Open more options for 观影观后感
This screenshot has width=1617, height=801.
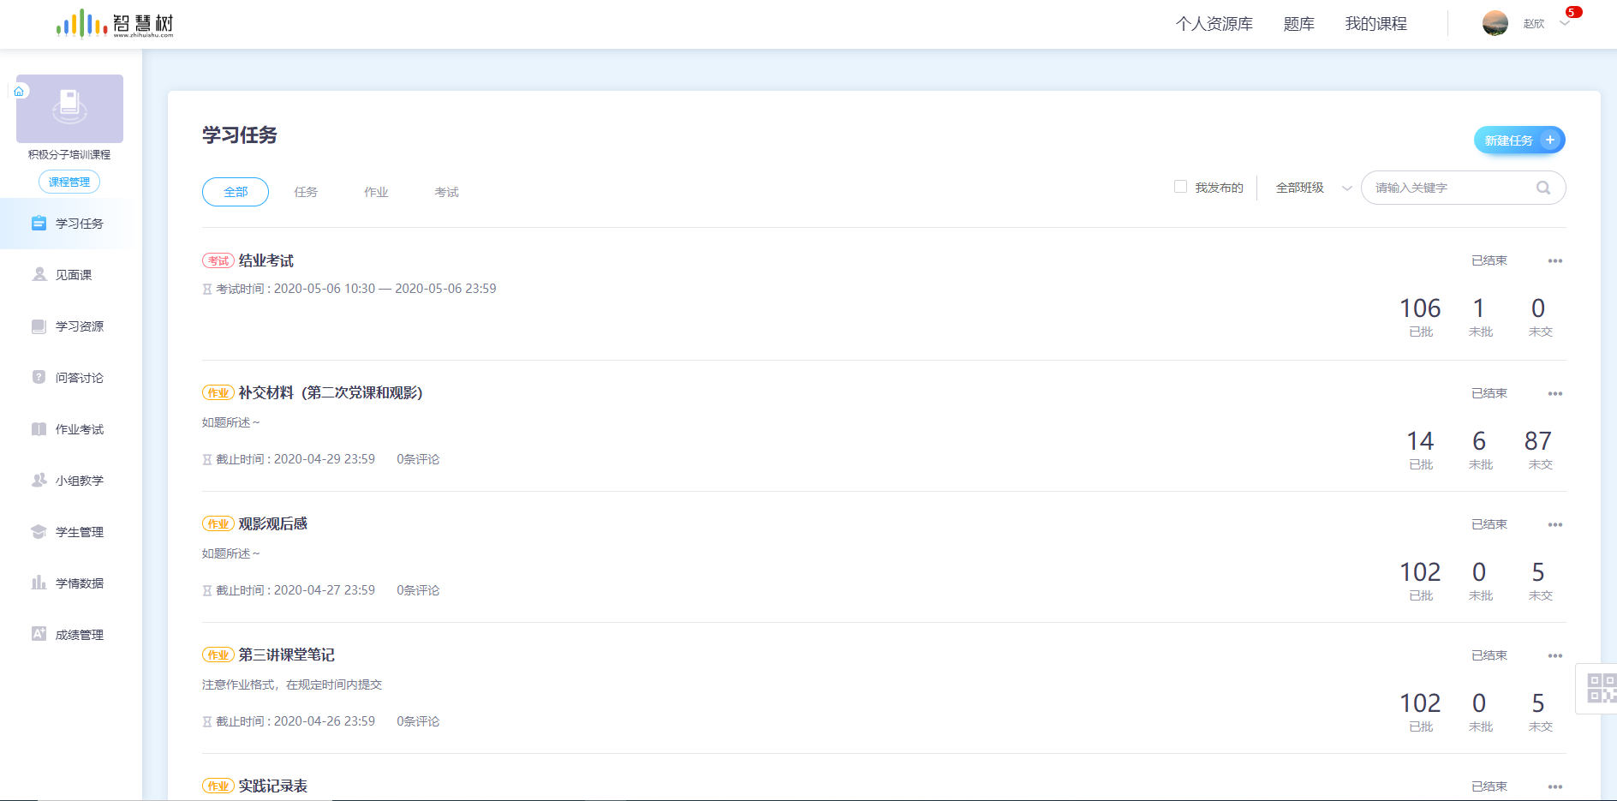[1554, 525]
